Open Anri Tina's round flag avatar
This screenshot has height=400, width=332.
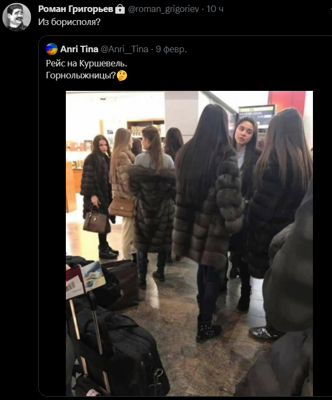pos(52,49)
